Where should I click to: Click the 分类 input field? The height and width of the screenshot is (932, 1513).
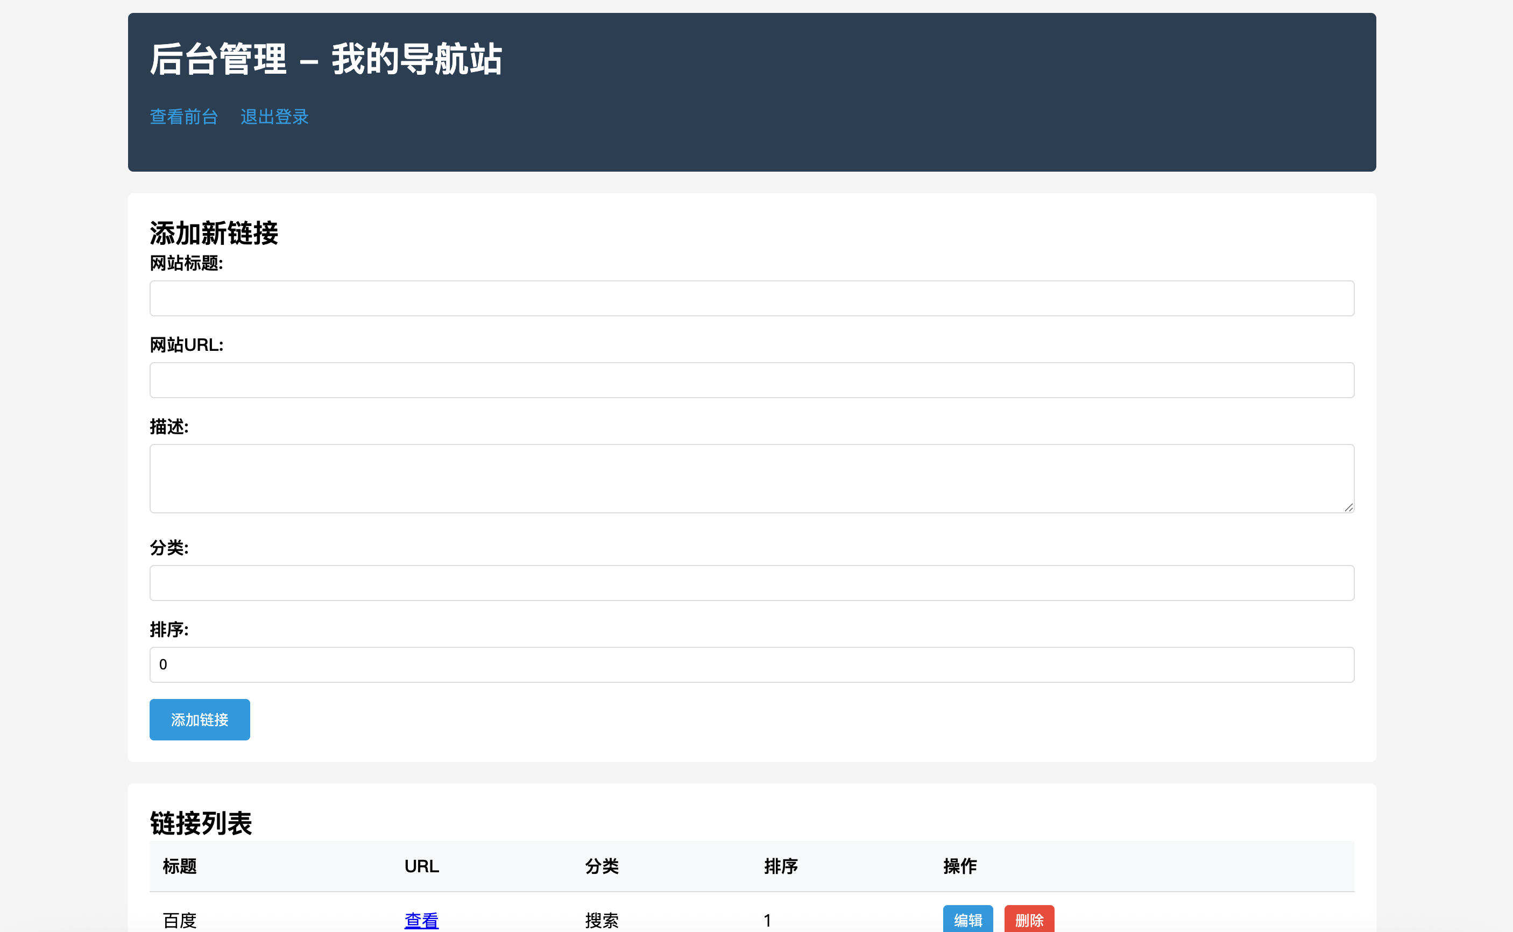click(x=751, y=582)
